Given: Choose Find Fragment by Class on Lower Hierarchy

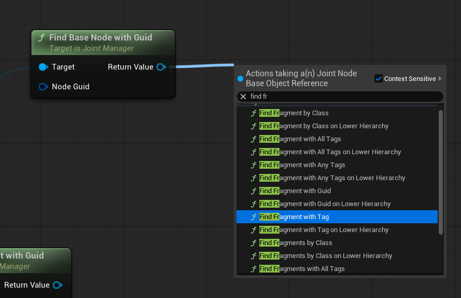Looking at the screenshot, I should (324, 126).
